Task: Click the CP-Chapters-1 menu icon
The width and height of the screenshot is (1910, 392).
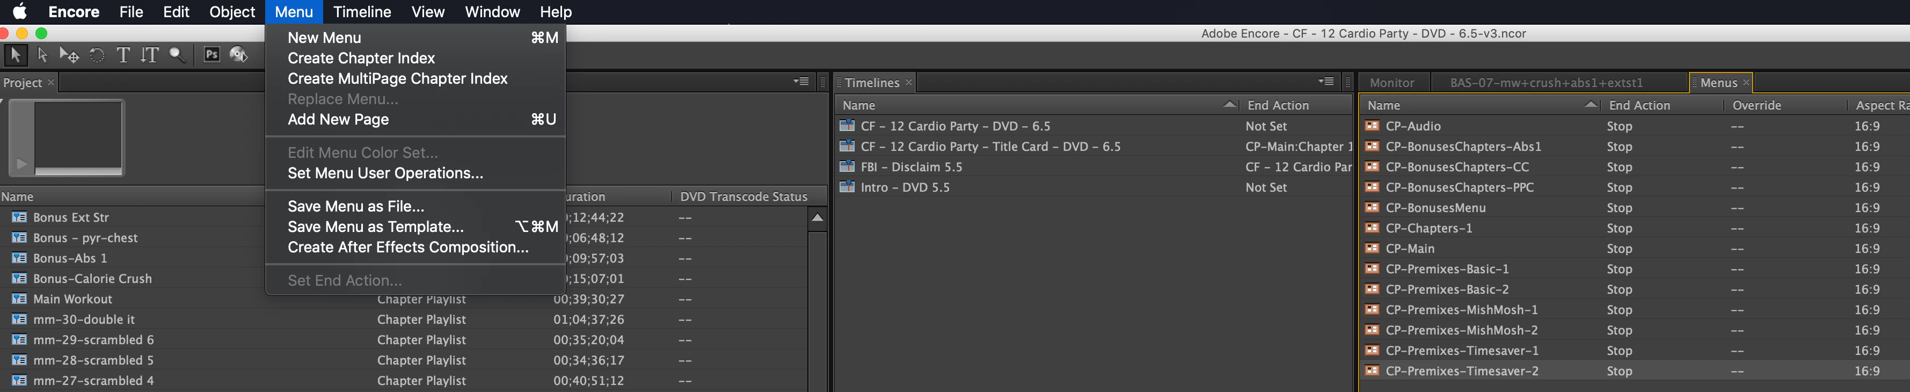Action: (1372, 228)
